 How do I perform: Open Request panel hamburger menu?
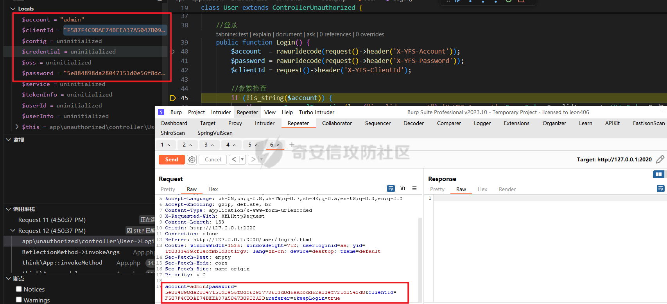pyautogui.click(x=414, y=188)
